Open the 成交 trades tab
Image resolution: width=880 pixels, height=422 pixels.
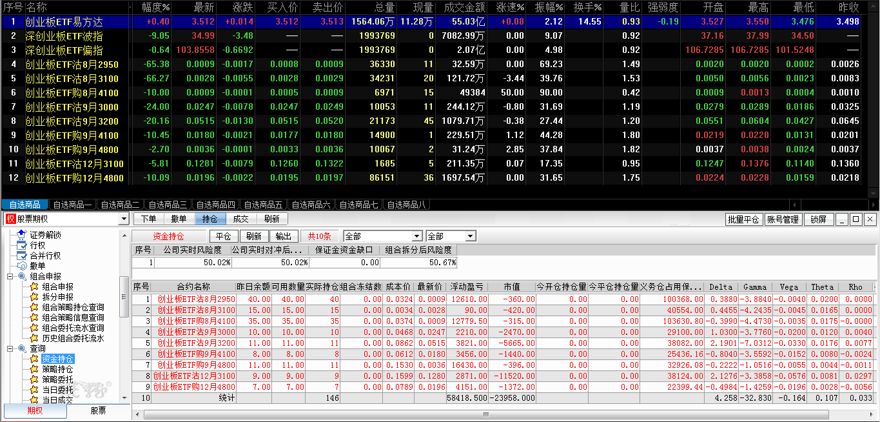click(x=240, y=219)
